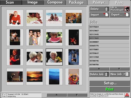This screenshot has width=131, height=98.
Task: Select blue misty mountains thumbnail
Action: pos(54,77)
